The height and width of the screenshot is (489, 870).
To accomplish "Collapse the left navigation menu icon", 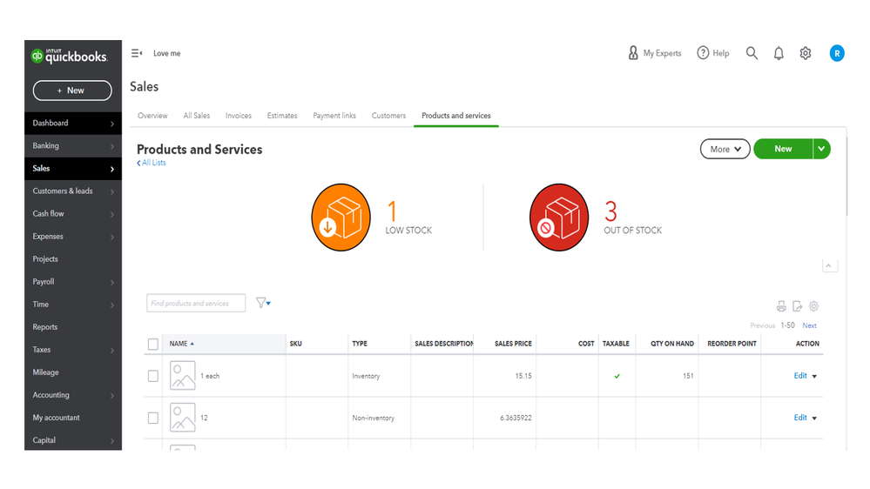I will 137,53.
